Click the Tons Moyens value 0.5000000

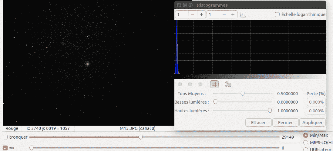(x=288, y=94)
